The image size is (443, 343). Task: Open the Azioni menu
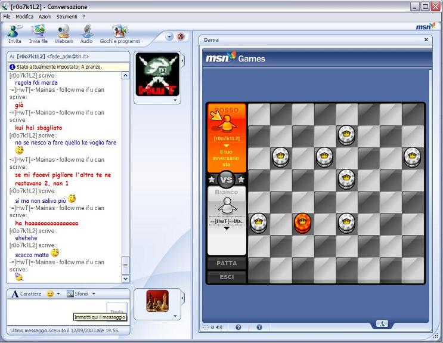[45, 17]
